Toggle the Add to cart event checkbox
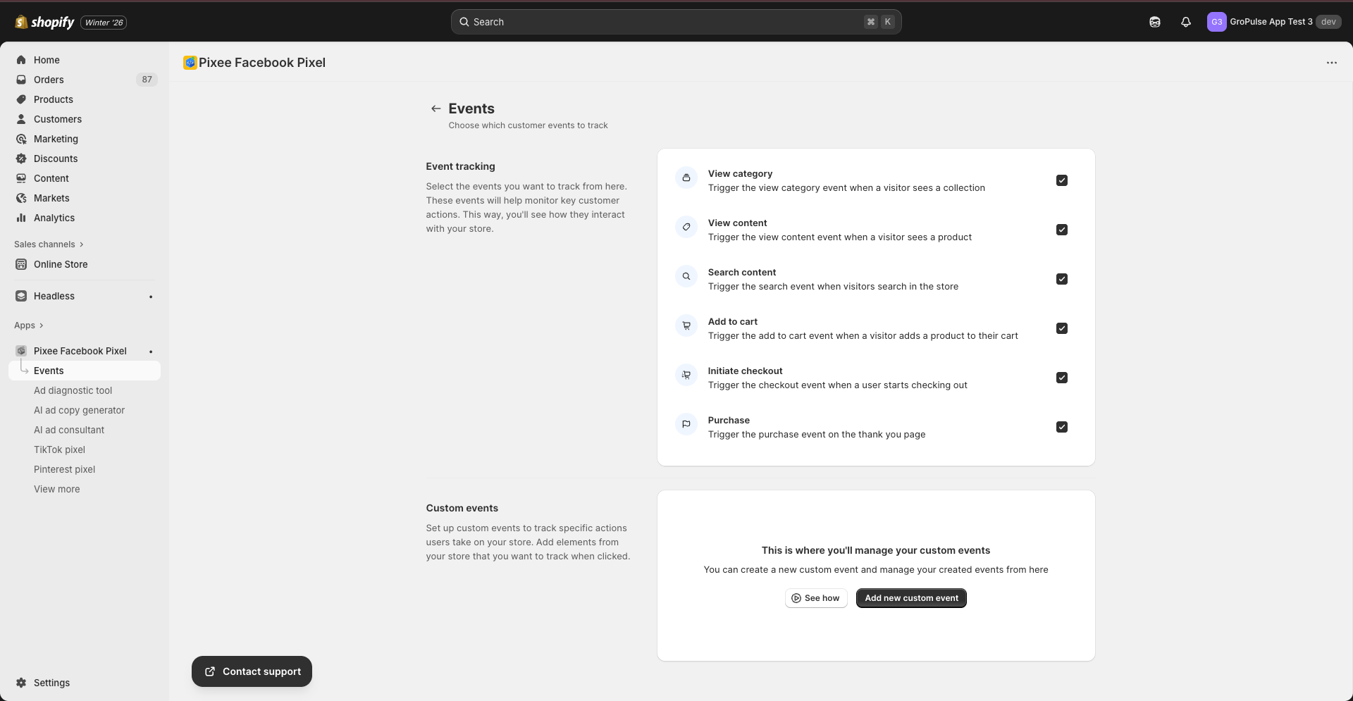The width and height of the screenshot is (1353, 701). pos(1062,328)
